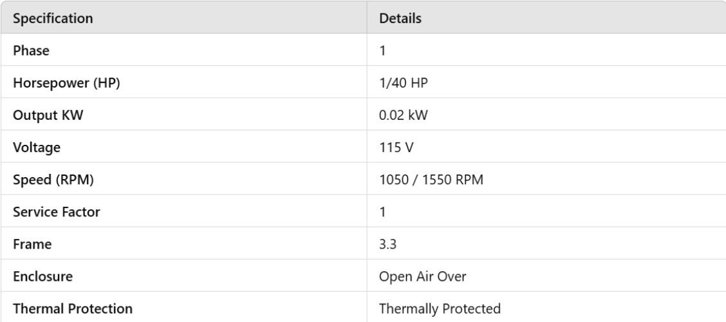The image size is (726, 322).
Task: Click the Thermally Protected value
Action: 440,308
